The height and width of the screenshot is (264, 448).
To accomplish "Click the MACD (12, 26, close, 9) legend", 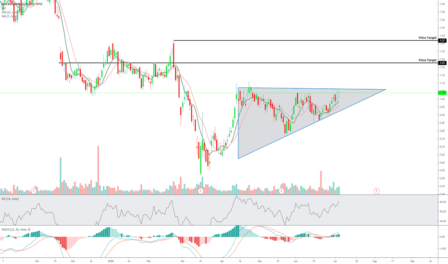I will pyautogui.click(x=16, y=229).
